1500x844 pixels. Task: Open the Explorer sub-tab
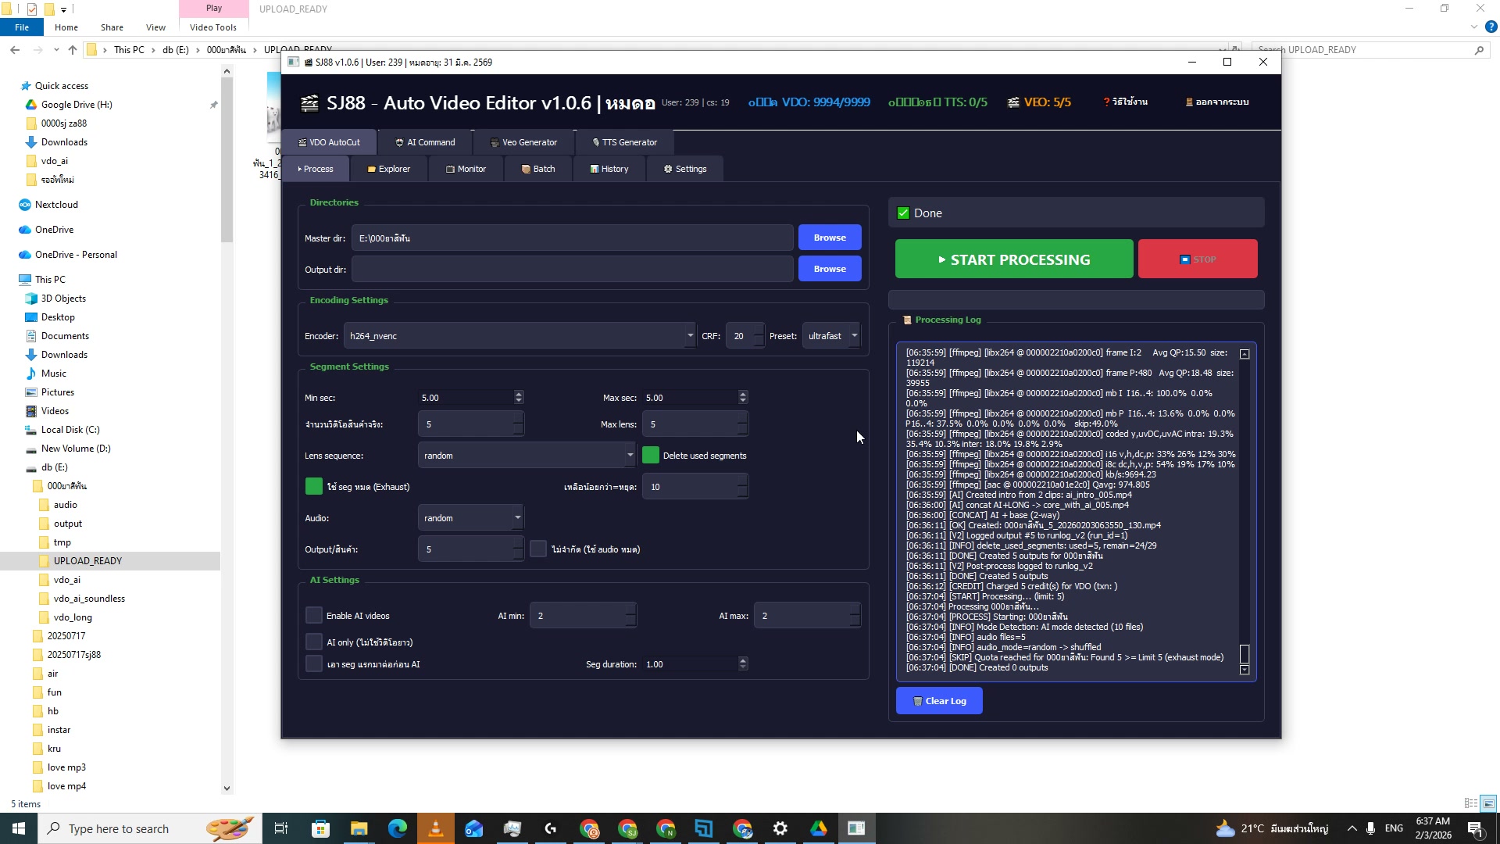[388, 169]
